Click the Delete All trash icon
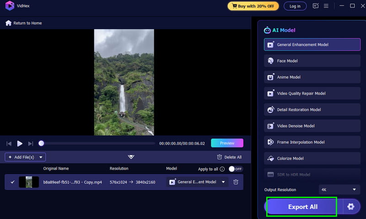 pyautogui.click(x=220, y=157)
